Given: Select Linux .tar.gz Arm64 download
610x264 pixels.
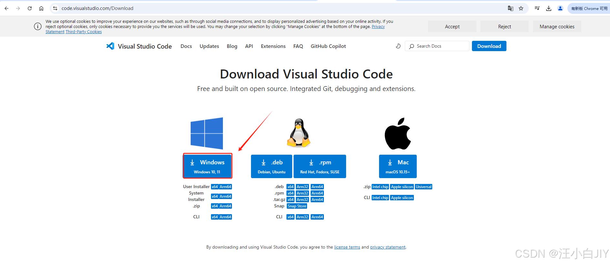Looking at the screenshot, I should (317, 200).
